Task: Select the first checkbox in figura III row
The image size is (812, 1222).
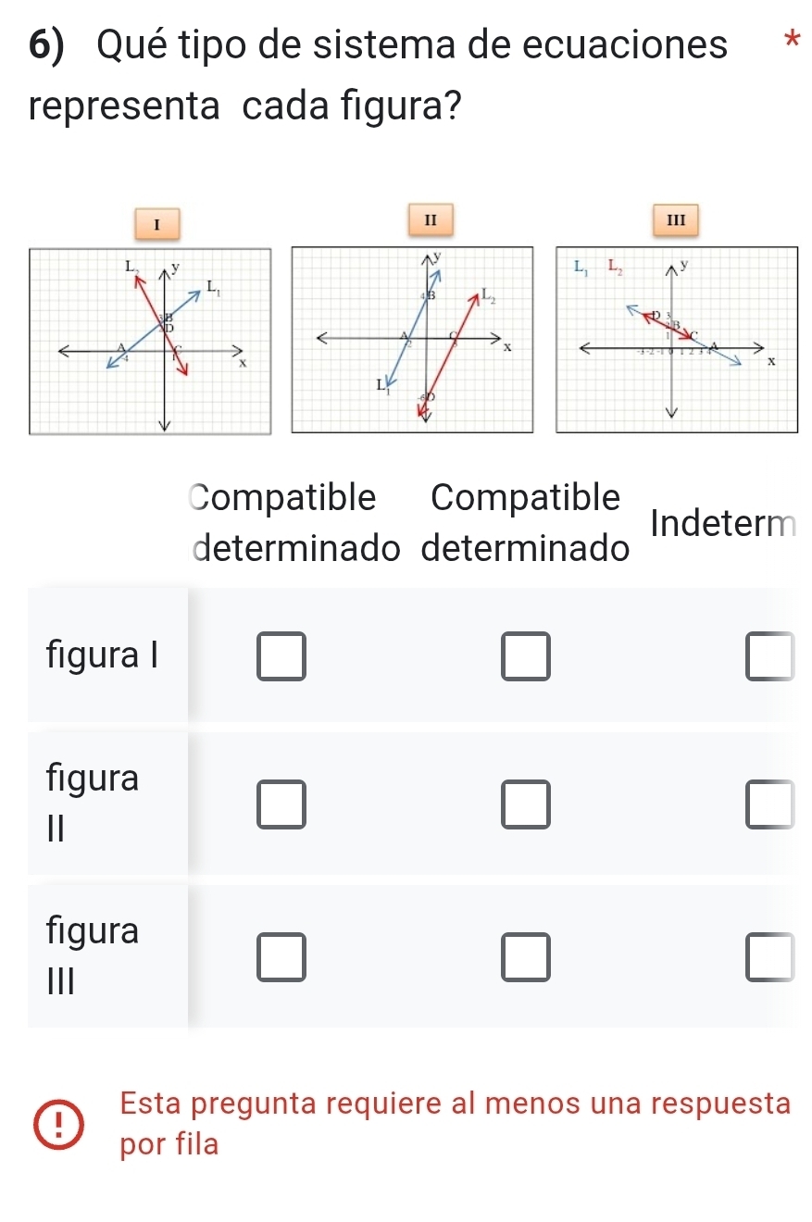Action: 281,957
